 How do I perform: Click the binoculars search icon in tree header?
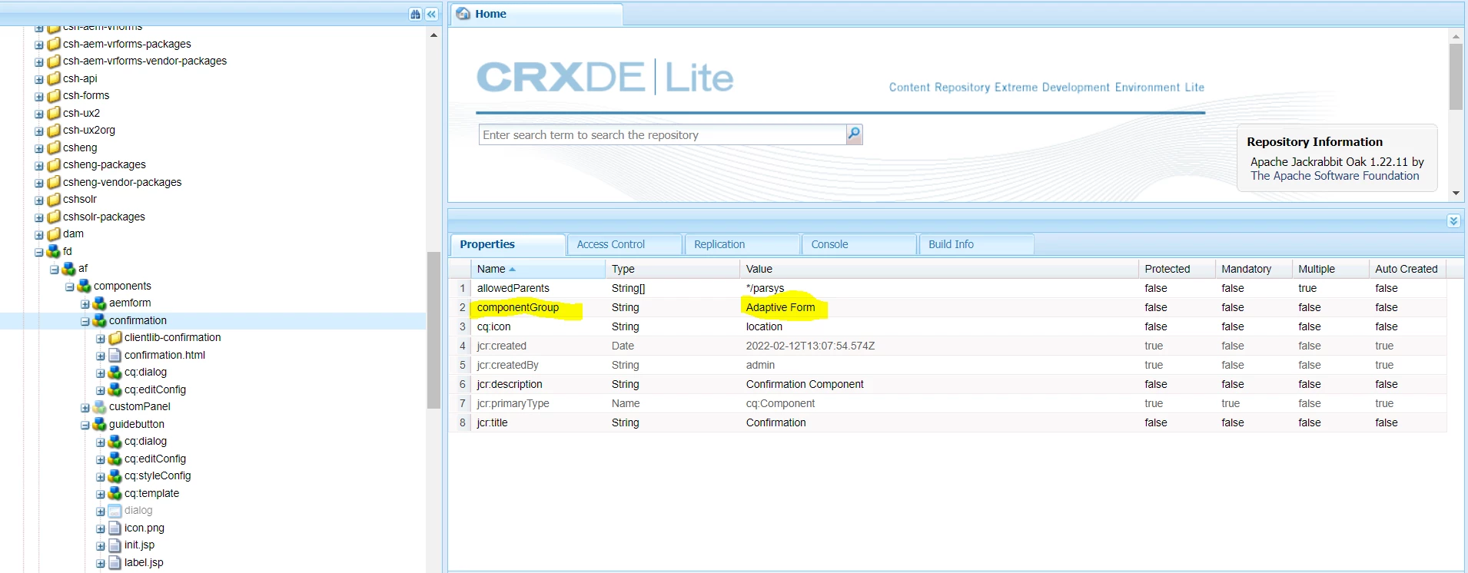[415, 14]
